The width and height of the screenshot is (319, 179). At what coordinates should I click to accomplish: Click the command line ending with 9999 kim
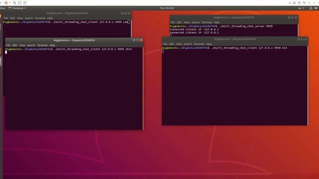225,48
